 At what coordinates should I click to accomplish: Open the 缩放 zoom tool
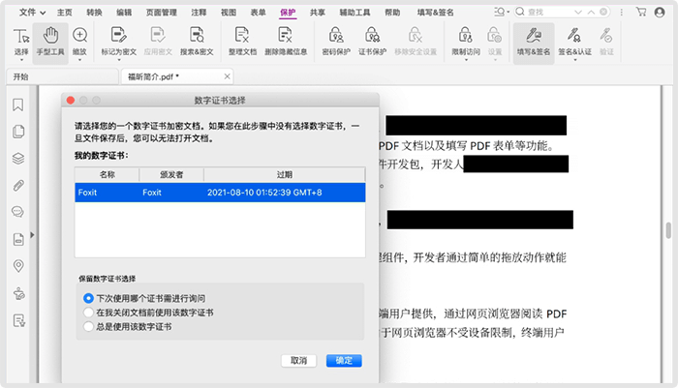pyautogui.click(x=79, y=42)
